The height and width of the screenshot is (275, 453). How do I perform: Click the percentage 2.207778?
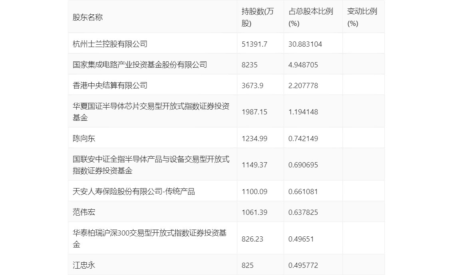tap(303, 86)
